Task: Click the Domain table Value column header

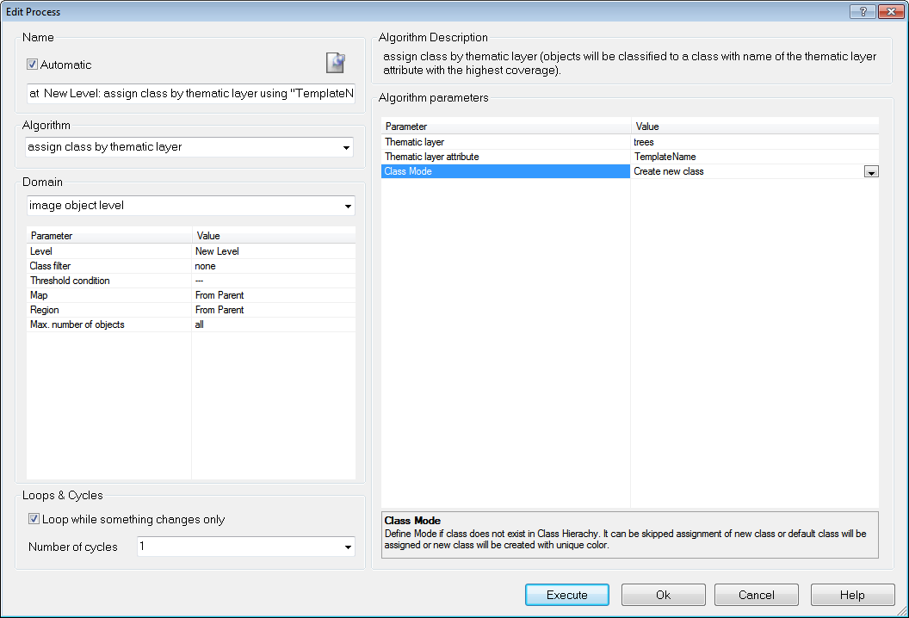Action: click(274, 235)
